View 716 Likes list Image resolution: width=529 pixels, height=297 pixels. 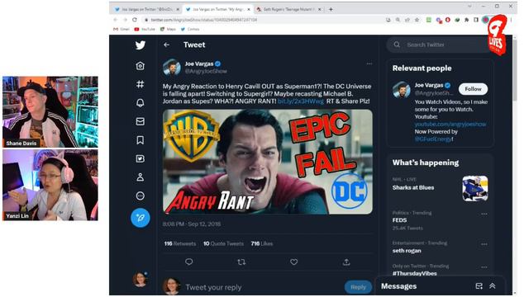pyautogui.click(x=262, y=243)
